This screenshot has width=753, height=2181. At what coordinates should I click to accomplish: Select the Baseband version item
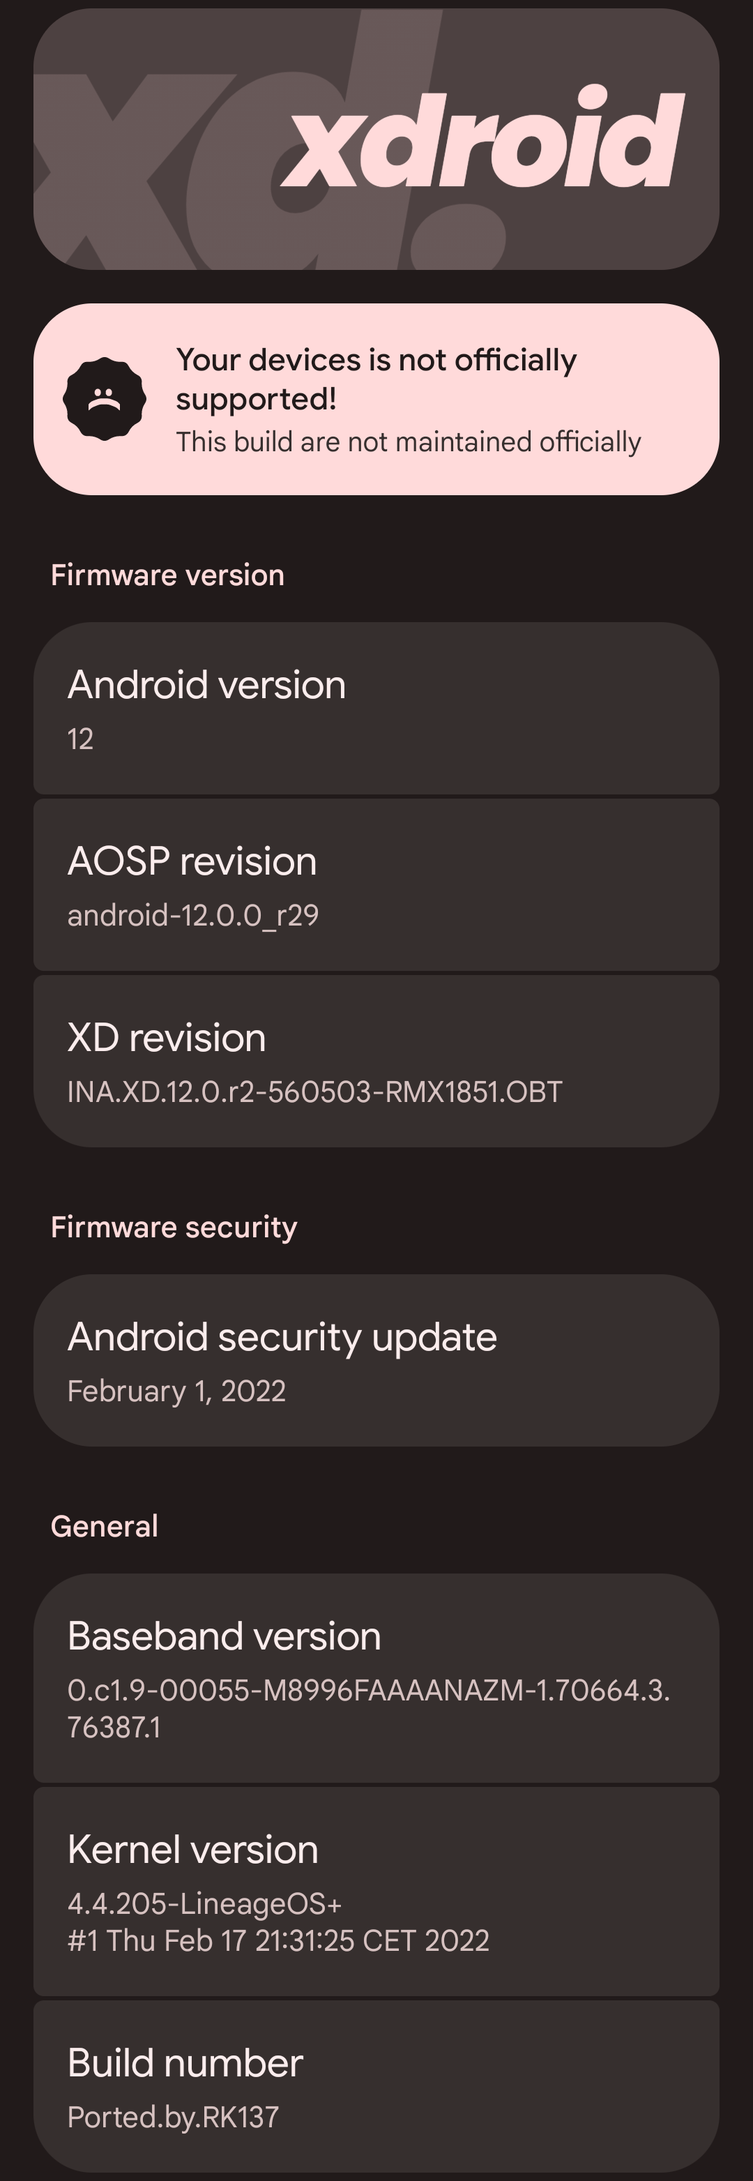coord(376,1678)
